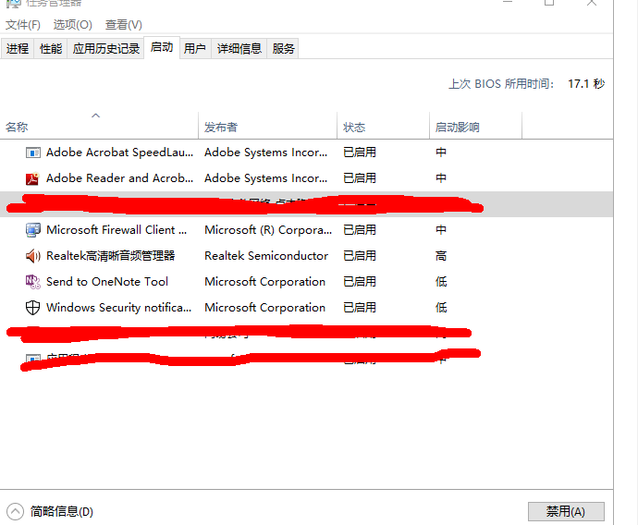Click the 简略信息(D) link text
Screen dimensions: 638x525
click(x=61, y=511)
